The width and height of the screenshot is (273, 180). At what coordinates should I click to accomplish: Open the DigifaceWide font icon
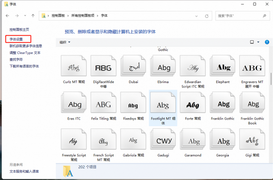103,66
